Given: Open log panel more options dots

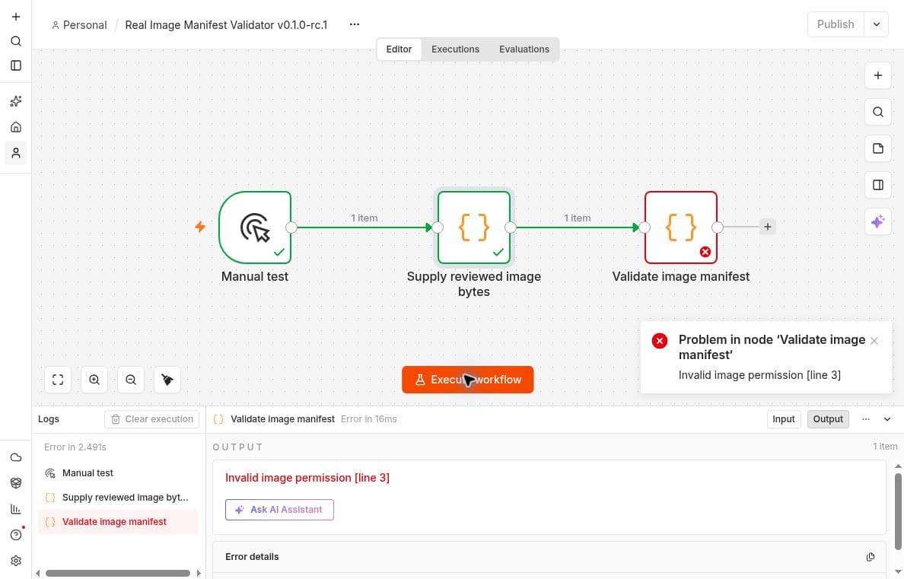Looking at the screenshot, I should point(865,419).
